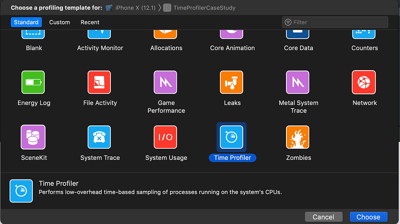Choose the File Activity template icon

[99, 82]
